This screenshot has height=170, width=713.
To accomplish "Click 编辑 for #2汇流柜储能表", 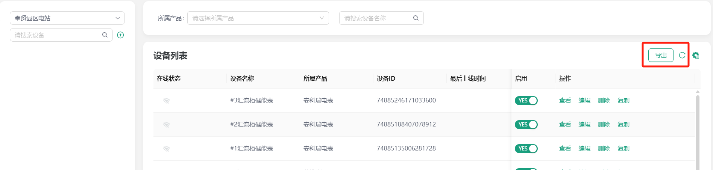I will pos(584,125).
